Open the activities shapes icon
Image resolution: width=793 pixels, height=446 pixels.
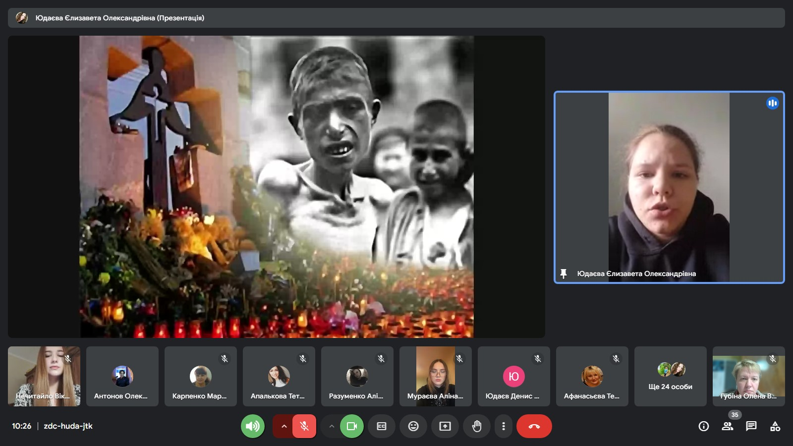click(x=775, y=426)
